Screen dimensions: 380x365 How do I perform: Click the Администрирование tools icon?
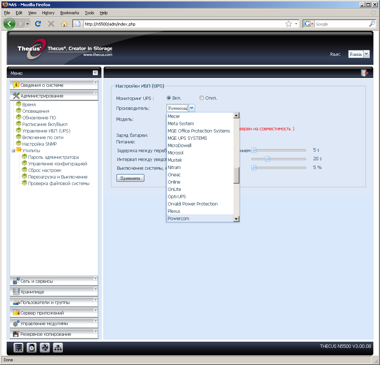(x=16, y=96)
